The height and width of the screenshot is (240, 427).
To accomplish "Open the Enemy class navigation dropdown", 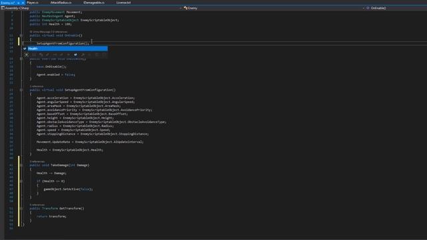I will (274, 8).
